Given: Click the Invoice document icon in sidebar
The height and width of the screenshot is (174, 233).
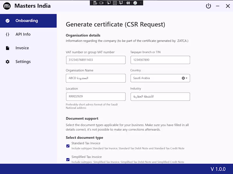Looking at the screenshot, I should [8, 48].
